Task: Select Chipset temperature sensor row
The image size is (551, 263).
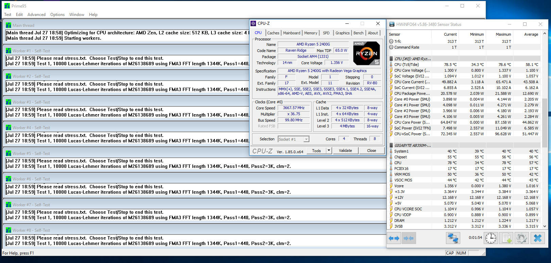Action: (464, 157)
